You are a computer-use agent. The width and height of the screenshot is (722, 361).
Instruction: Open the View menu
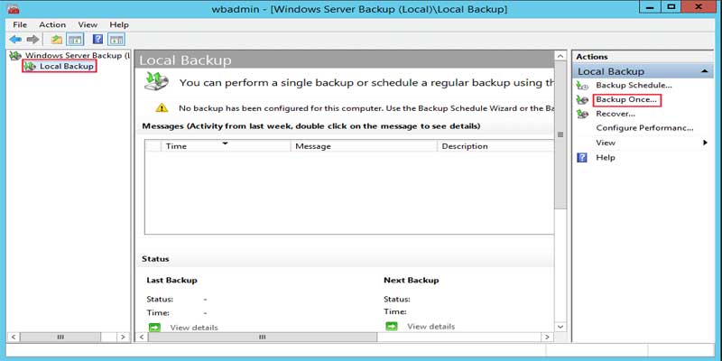88,24
